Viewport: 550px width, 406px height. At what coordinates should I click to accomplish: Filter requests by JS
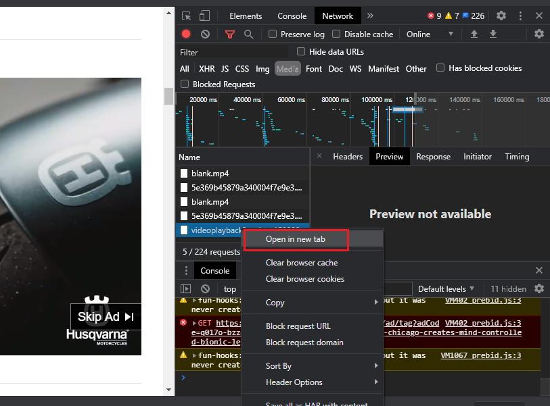[225, 69]
